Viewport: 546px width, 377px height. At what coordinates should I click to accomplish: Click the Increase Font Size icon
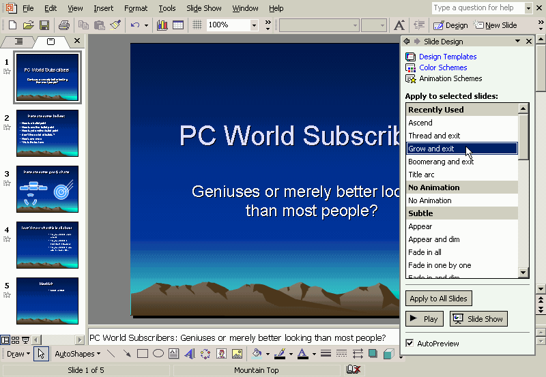(x=399, y=25)
